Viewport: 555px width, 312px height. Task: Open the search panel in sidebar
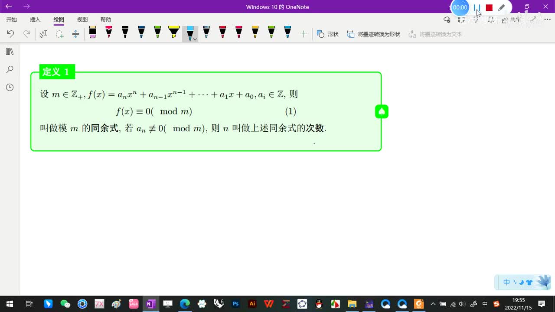click(x=10, y=69)
